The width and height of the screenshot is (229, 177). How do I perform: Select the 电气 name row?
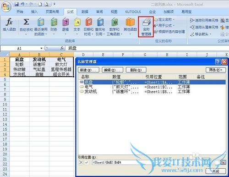152,87
